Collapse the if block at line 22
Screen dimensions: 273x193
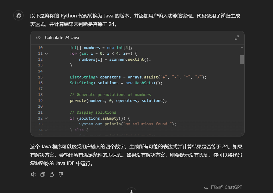point(46,118)
